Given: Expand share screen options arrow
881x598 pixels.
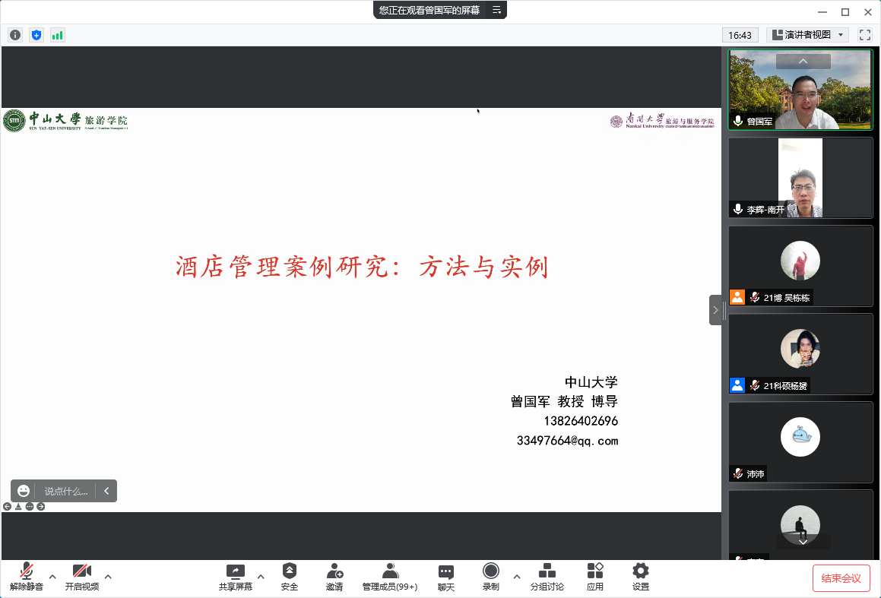Looking at the screenshot, I should tap(261, 576).
